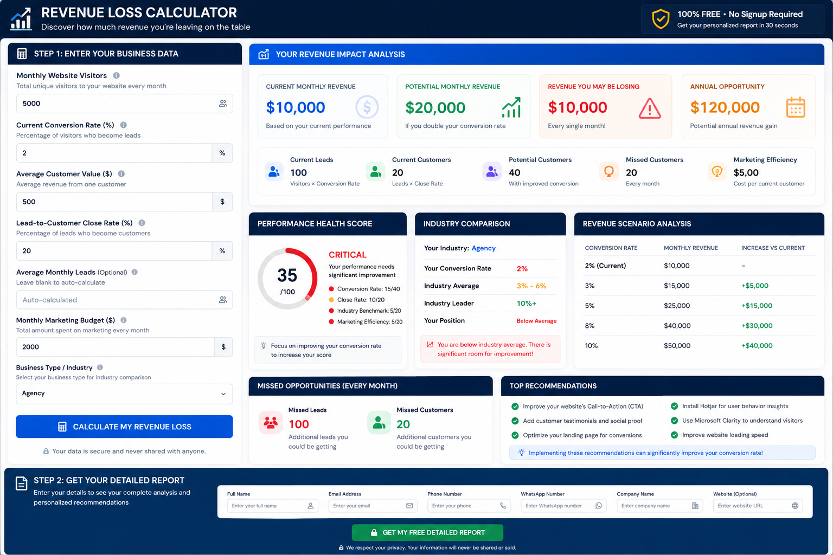The height and width of the screenshot is (555, 833).
Task: Click the WhatsApp Number input field
Action: click(x=564, y=506)
